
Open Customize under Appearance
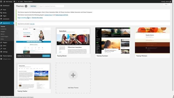point(4,29)
